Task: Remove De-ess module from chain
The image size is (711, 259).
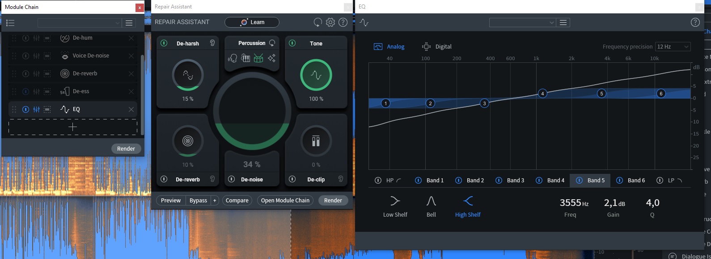Action: tap(131, 91)
